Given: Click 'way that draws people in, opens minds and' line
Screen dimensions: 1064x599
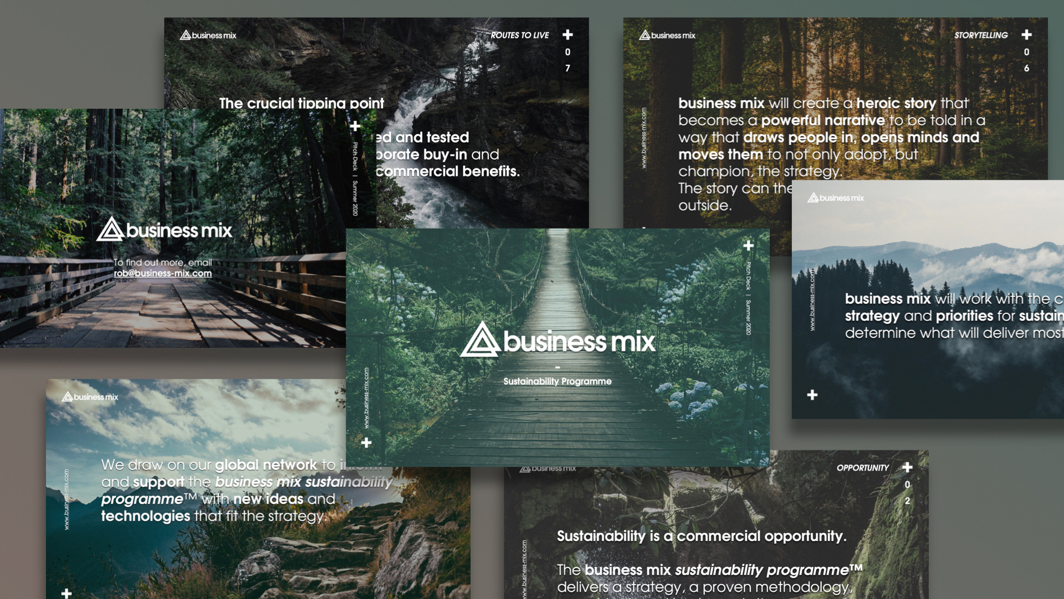Looking at the screenshot, I should (x=829, y=137).
